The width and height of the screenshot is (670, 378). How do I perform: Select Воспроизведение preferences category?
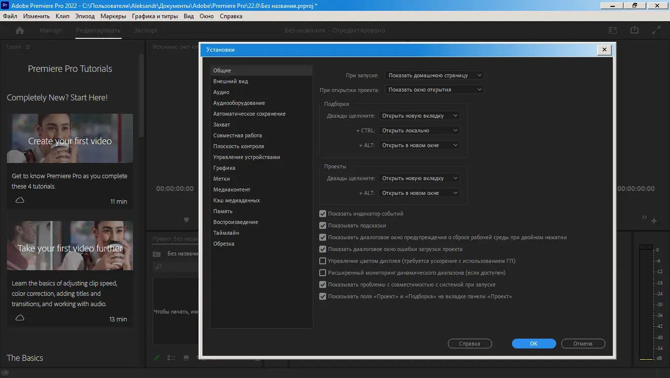262,222
